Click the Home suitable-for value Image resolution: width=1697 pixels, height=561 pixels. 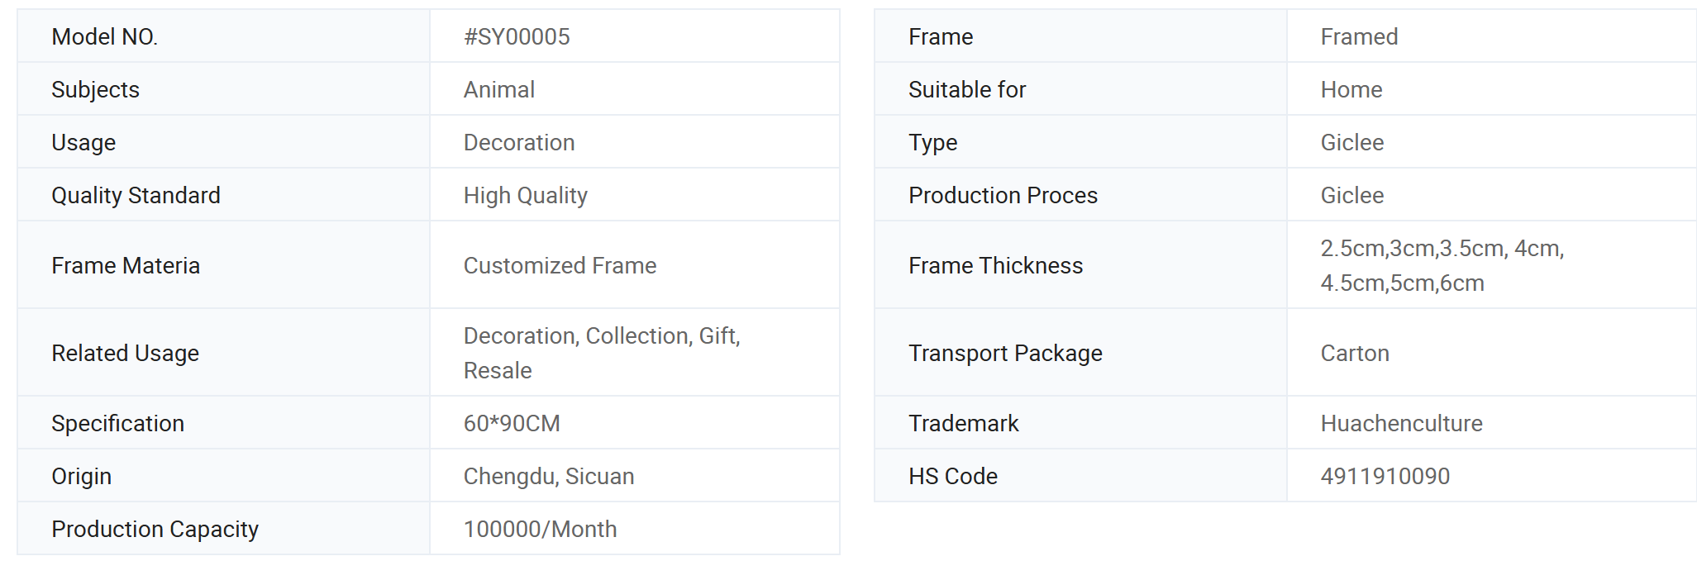click(1351, 89)
